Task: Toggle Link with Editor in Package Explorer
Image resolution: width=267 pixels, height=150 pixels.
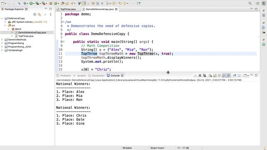Action: tap(40, 15)
